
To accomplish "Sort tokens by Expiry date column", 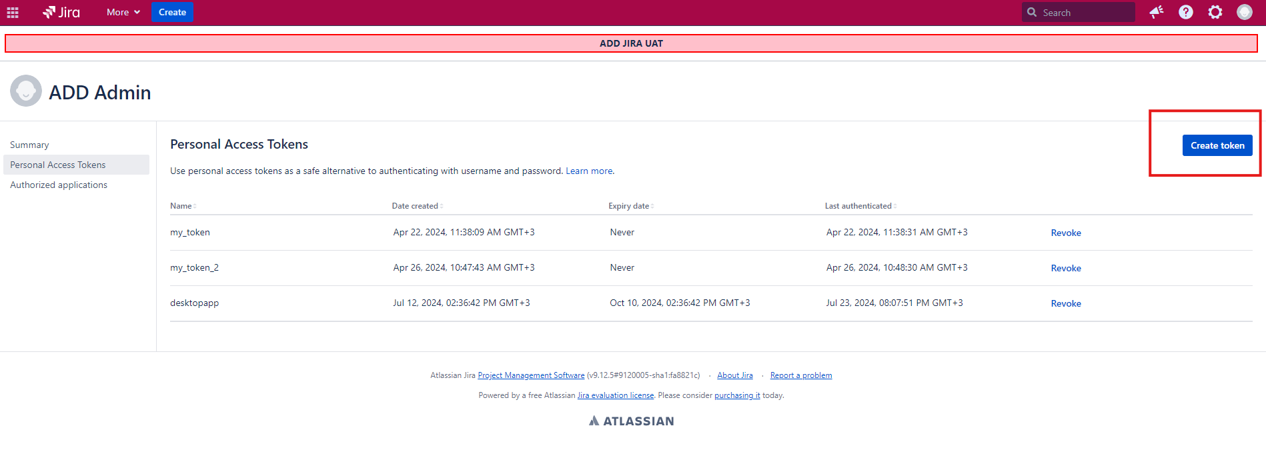I will click(630, 206).
